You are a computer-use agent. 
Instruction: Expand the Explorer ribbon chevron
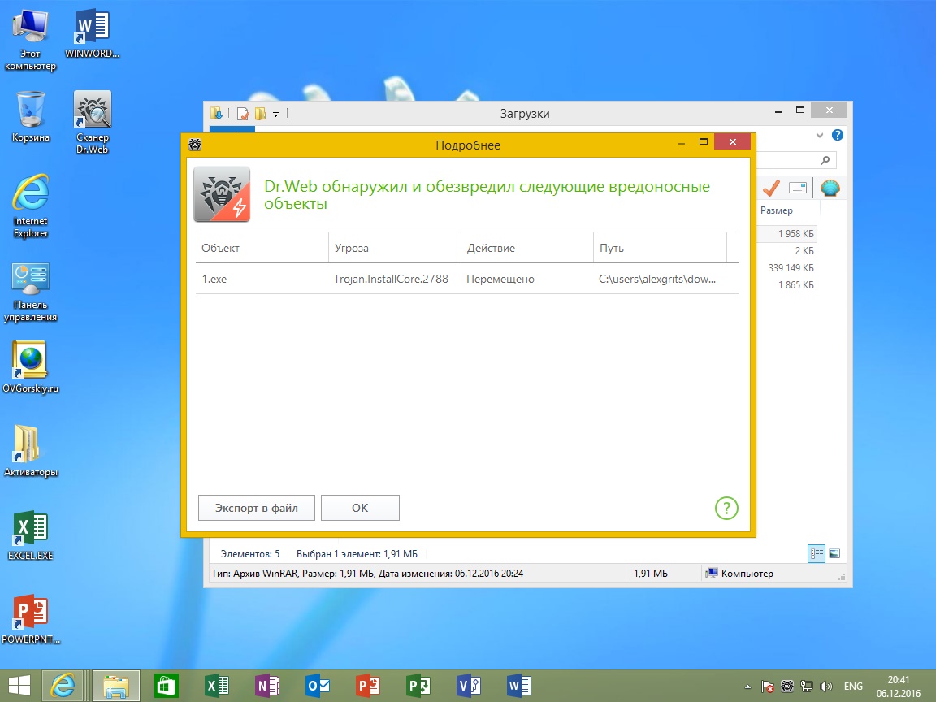819,135
